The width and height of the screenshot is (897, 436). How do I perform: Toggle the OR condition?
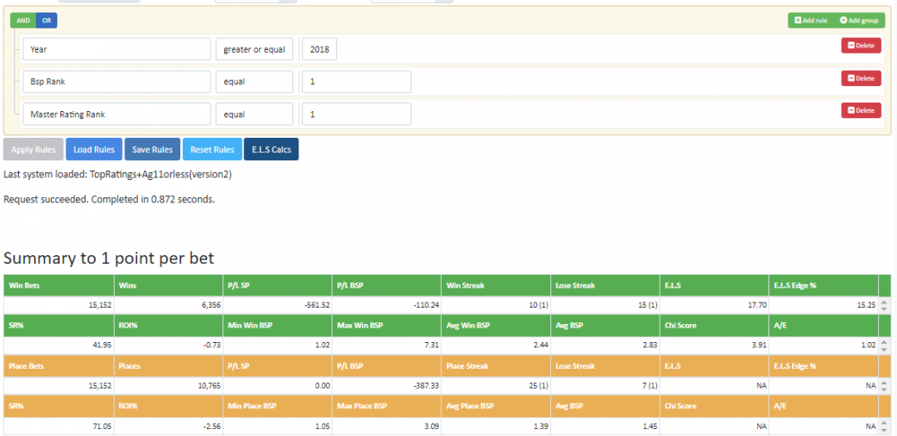click(47, 21)
